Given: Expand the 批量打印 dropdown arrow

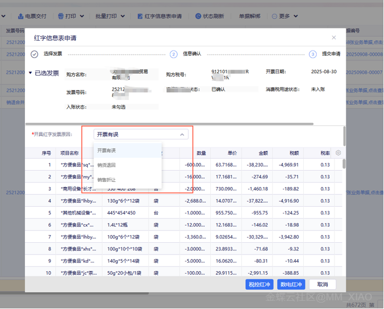Looking at the screenshot, I should 123,16.
